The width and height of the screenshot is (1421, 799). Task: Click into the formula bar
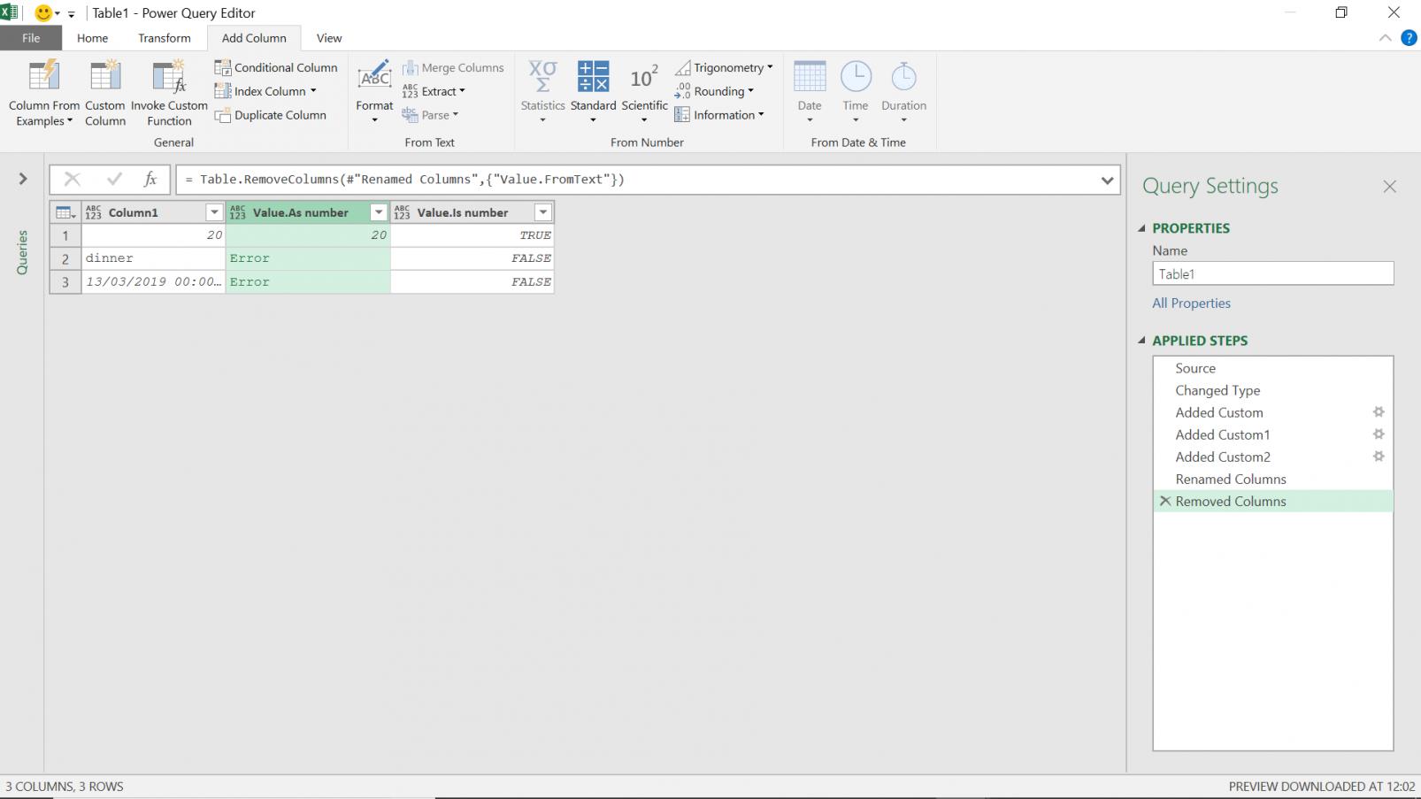[x=637, y=180]
